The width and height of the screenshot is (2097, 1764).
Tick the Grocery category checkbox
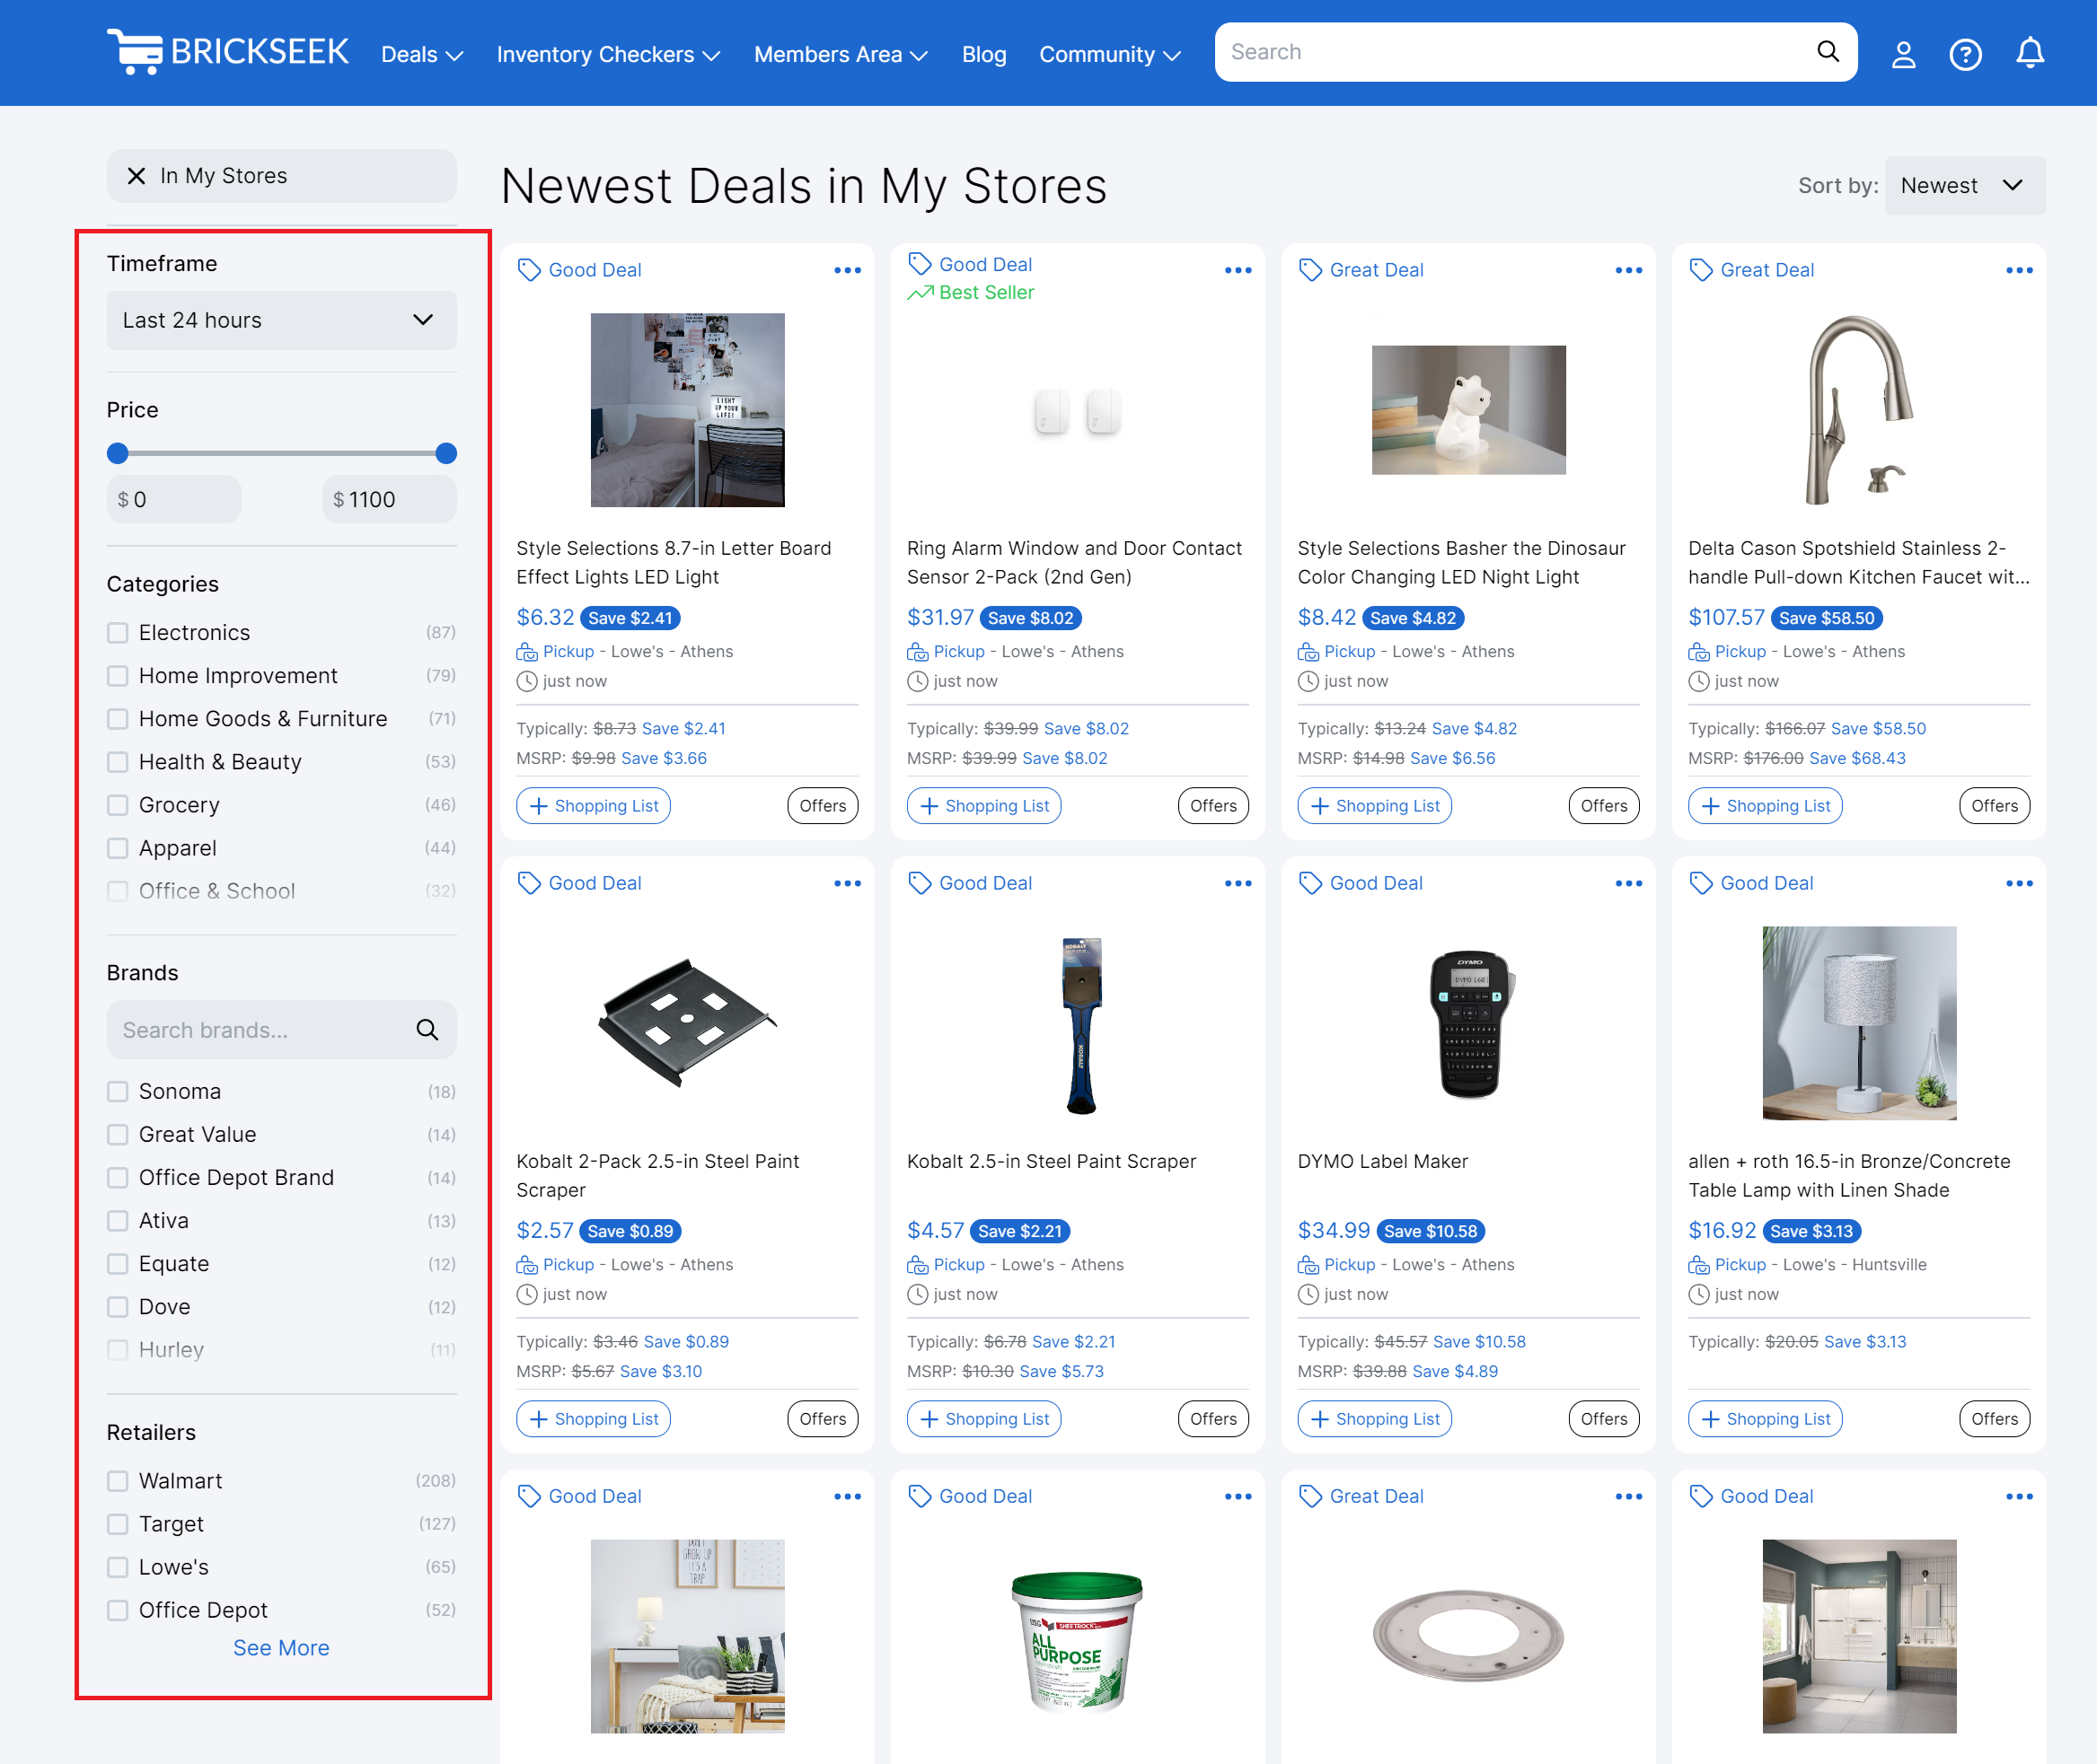point(118,805)
